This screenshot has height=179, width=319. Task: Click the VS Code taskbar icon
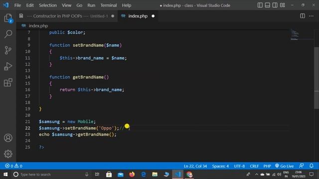pyautogui.click(x=178, y=175)
